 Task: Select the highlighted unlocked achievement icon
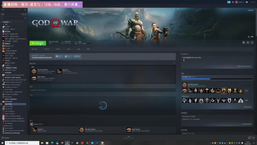(224, 91)
